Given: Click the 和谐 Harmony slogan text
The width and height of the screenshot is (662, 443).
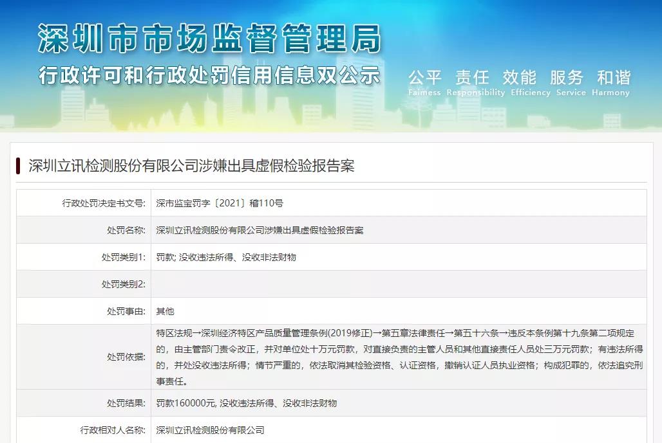Looking at the screenshot, I should point(610,83).
